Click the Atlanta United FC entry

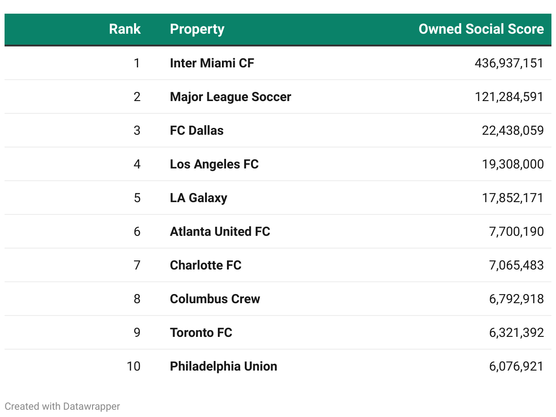click(x=220, y=231)
